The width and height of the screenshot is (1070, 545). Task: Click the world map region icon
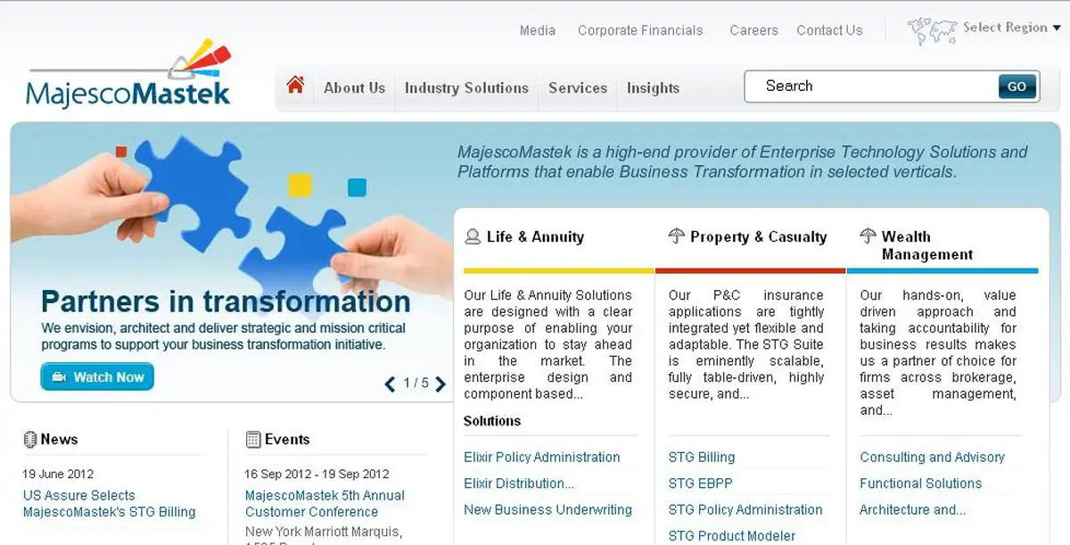[932, 31]
